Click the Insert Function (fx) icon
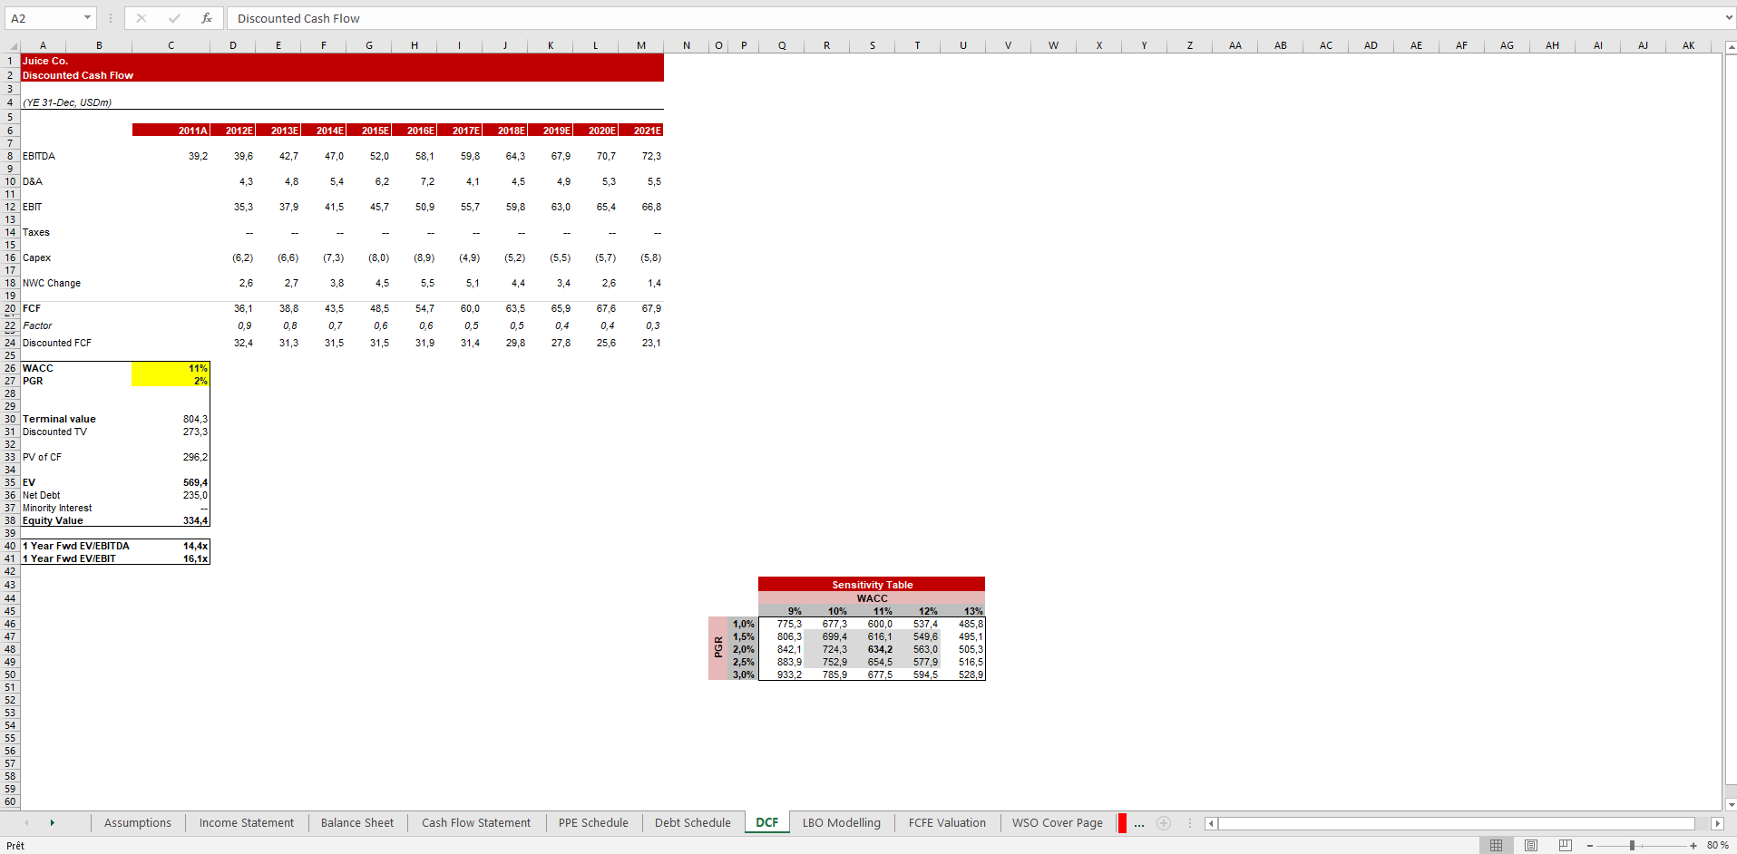1737x854 pixels. (207, 18)
